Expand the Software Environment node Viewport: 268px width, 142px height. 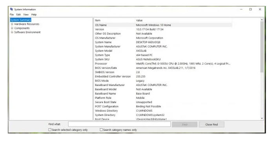[12, 32]
